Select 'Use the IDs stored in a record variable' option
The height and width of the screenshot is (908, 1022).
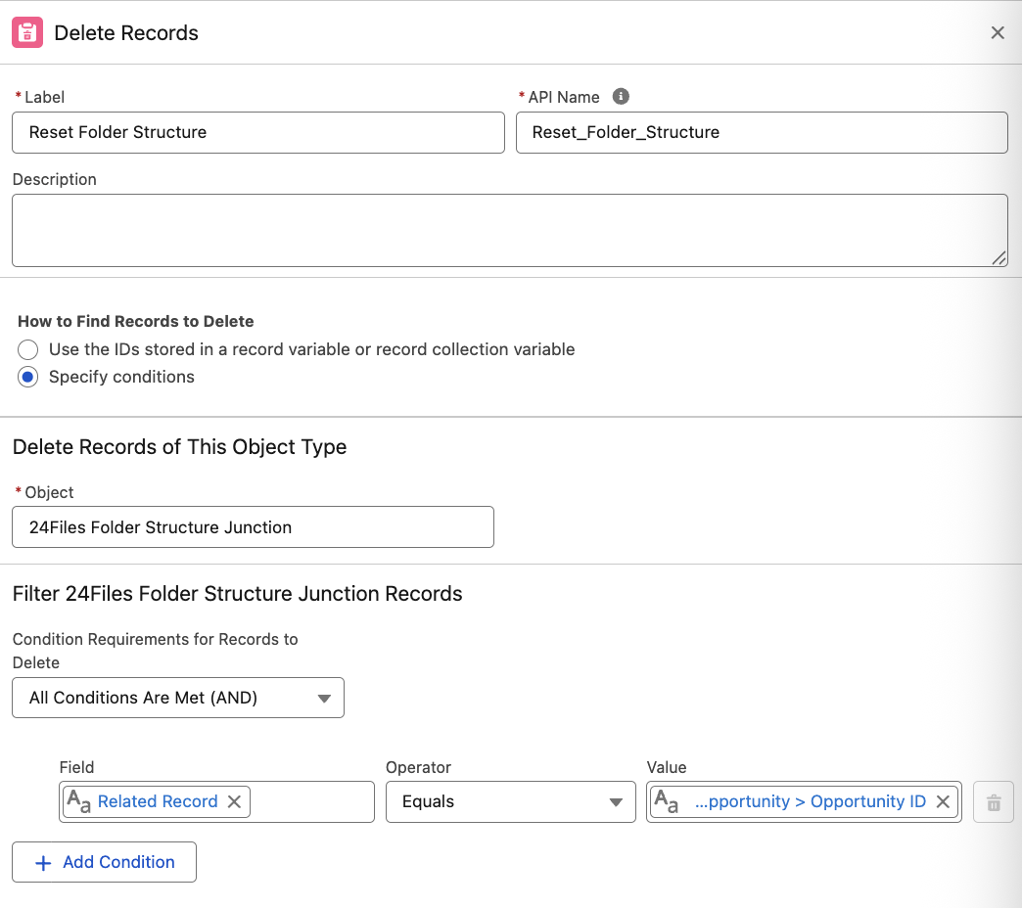[28, 349]
